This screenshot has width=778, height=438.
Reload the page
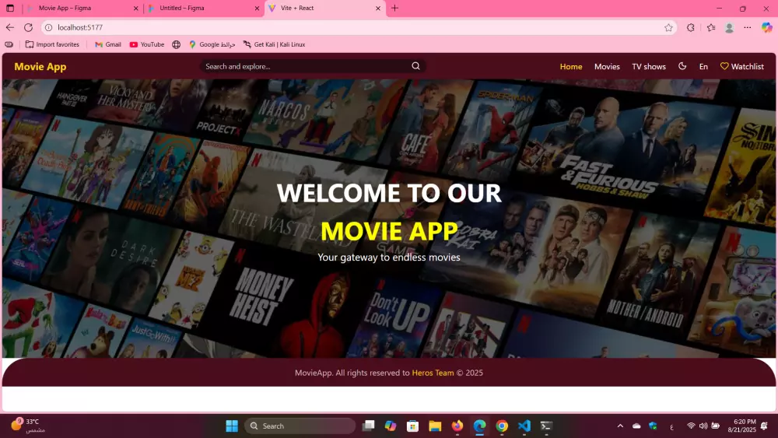[x=28, y=27]
